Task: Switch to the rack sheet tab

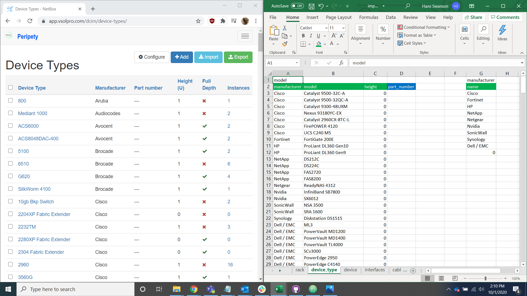Action: point(300,270)
